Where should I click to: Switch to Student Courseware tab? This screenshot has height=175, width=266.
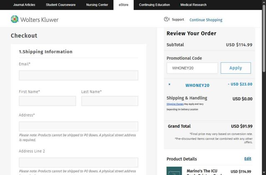point(61,5)
